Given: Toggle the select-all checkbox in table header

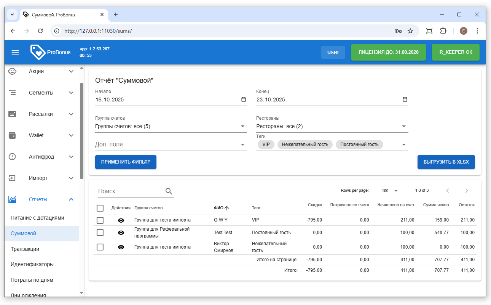Looking at the screenshot, I should 100,208.
